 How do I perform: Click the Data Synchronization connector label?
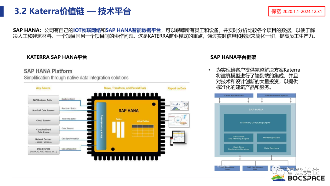pos(70,139)
